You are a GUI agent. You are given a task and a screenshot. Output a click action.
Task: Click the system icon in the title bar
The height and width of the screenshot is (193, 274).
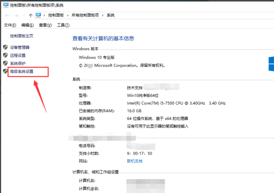(6, 5)
